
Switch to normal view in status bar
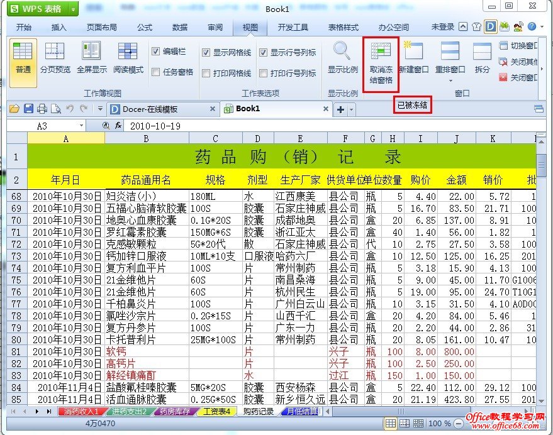(x=391, y=423)
